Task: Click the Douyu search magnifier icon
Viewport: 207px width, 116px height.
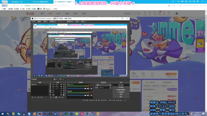Action: (x=138, y=13)
